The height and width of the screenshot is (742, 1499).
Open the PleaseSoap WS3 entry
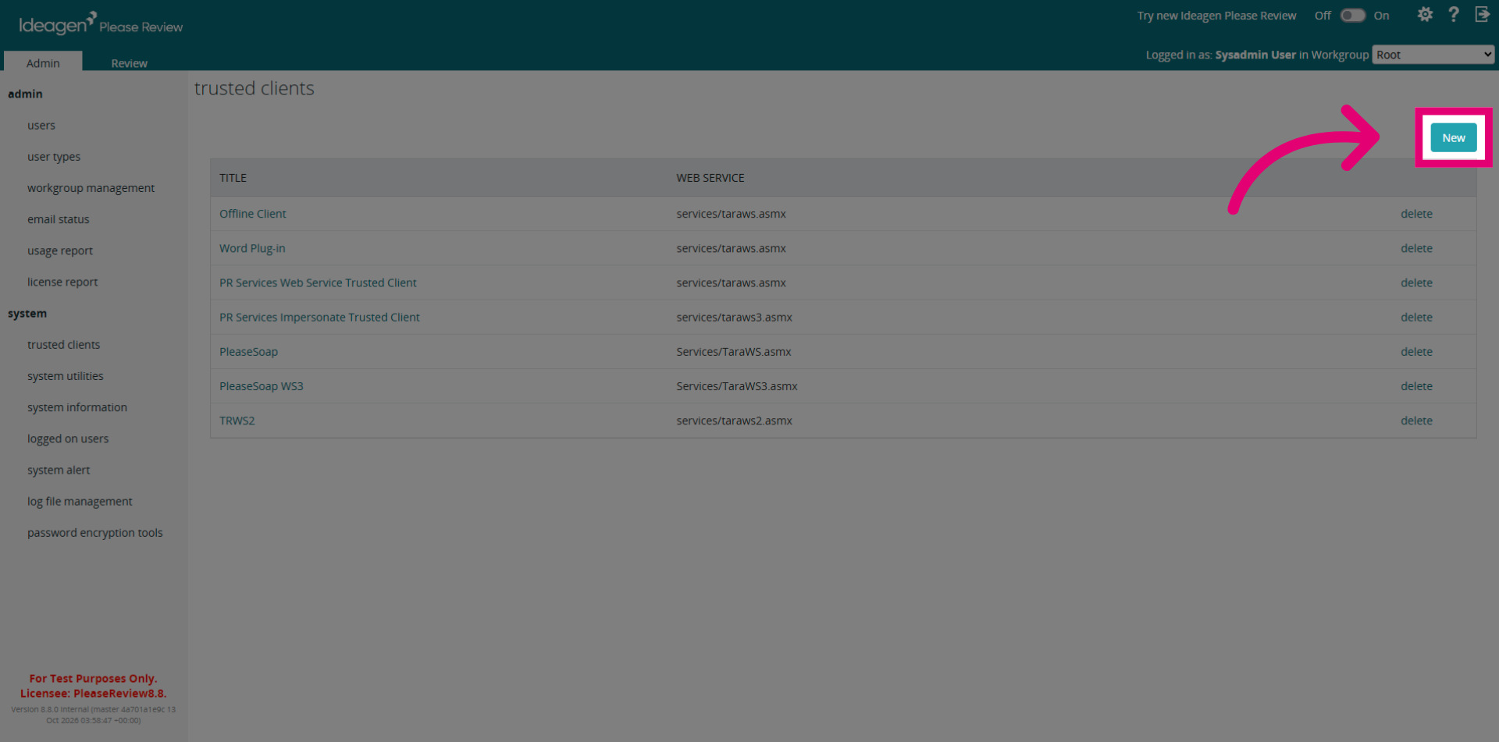(261, 385)
